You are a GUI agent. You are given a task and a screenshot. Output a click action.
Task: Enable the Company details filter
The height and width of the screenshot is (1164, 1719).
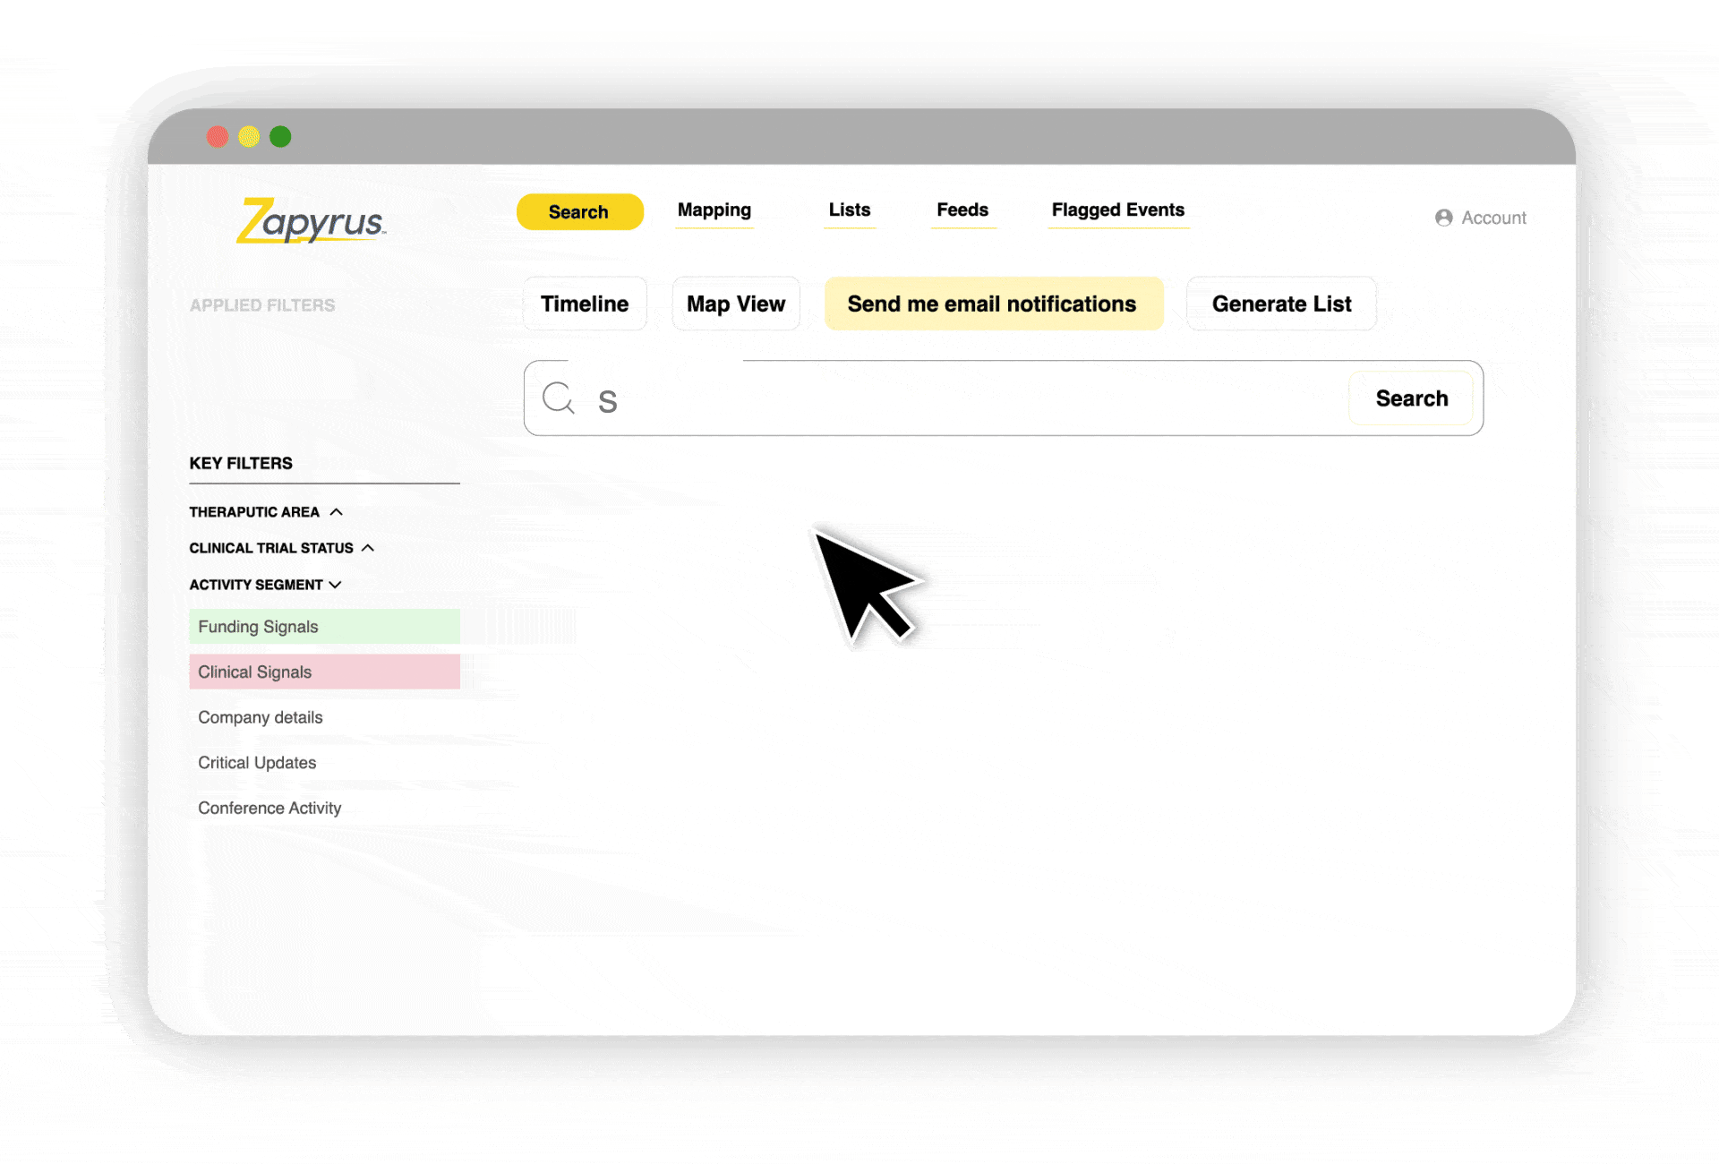[261, 717]
